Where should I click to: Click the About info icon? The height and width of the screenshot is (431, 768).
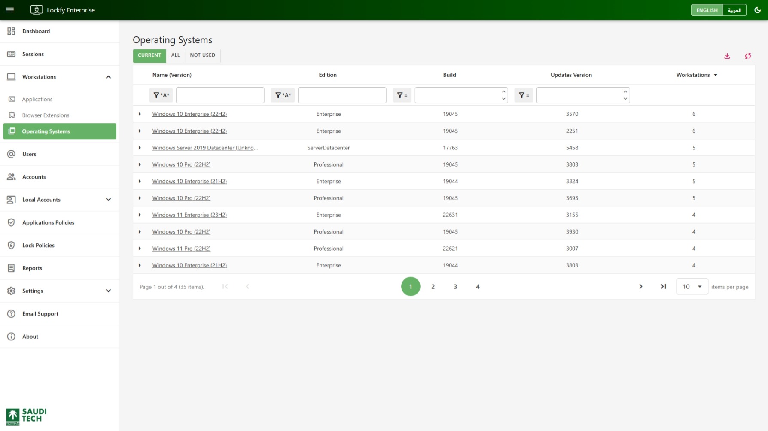point(12,336)
